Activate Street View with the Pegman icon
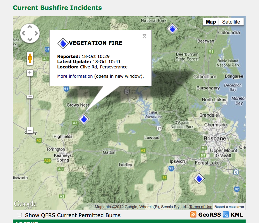 pyautogui.click(x=30, y=58)
